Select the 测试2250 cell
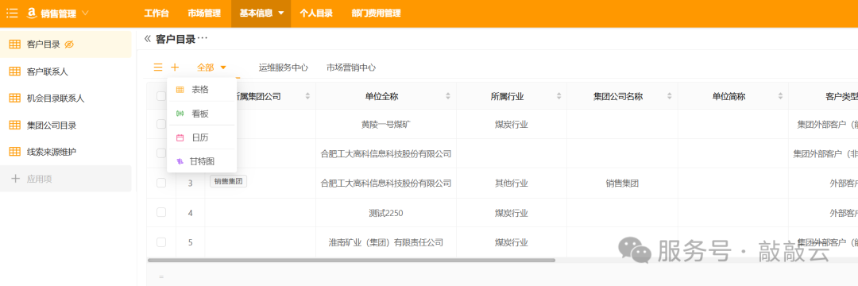The height and width of the screenshot is (286, 858). (386, 213)
